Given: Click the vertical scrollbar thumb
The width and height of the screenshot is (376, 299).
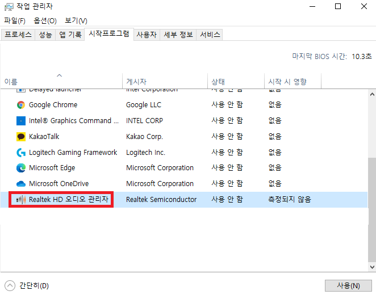Looking at the screenshot, I should point(372,209).
